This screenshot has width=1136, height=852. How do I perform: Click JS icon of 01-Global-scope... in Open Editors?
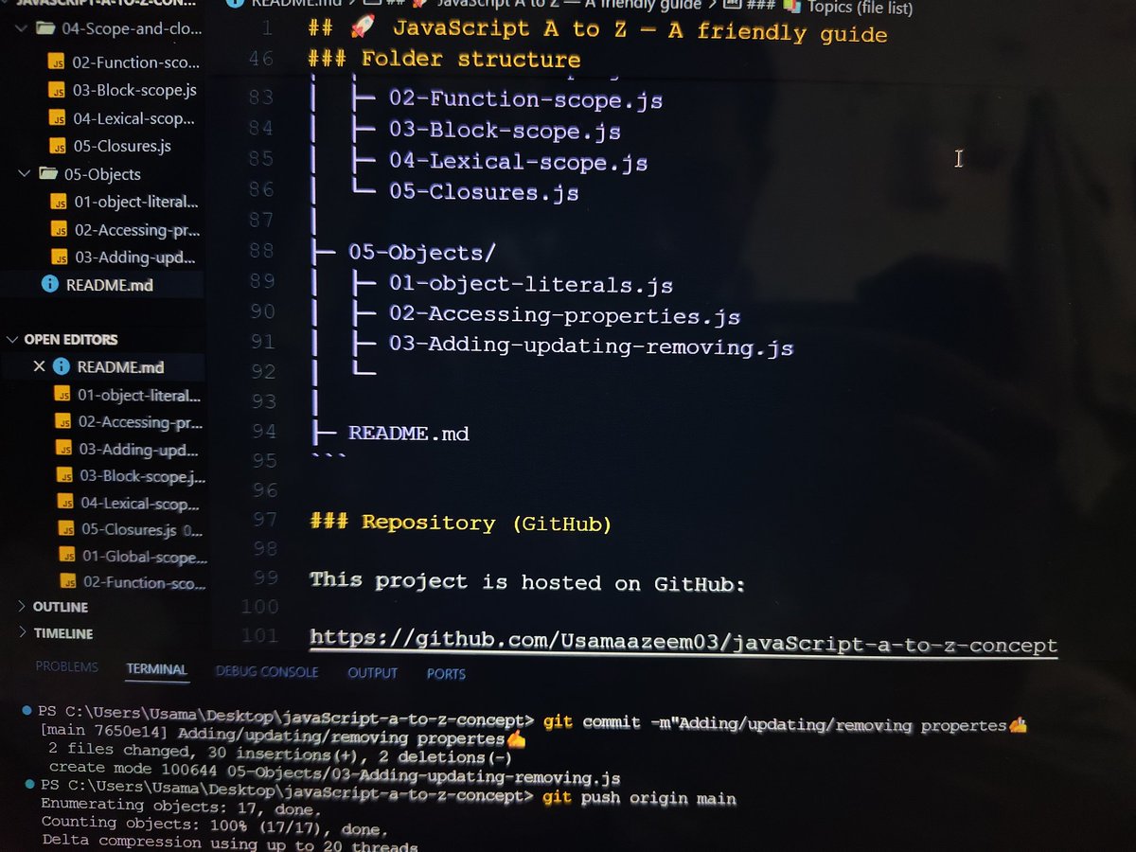coord(66,556)
